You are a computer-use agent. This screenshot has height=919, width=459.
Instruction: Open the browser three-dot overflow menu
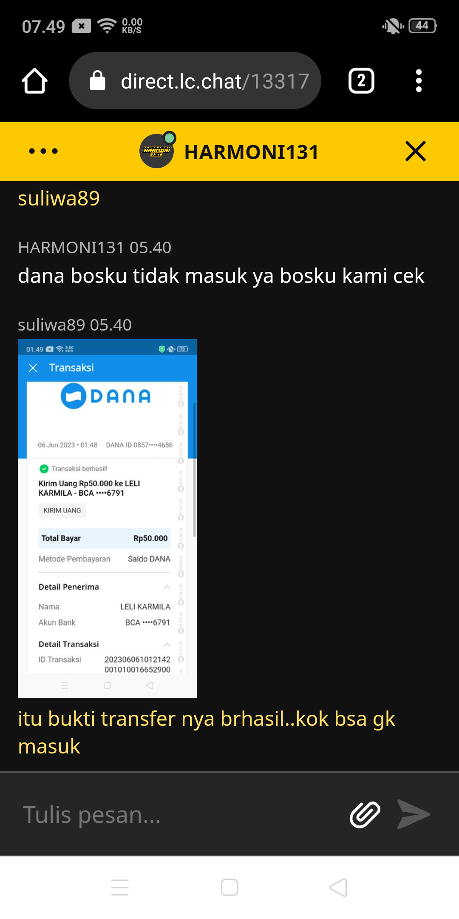coord(419,81)
